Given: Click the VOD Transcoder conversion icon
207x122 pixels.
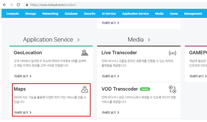Looking at the screenshot, I should 172,89.
